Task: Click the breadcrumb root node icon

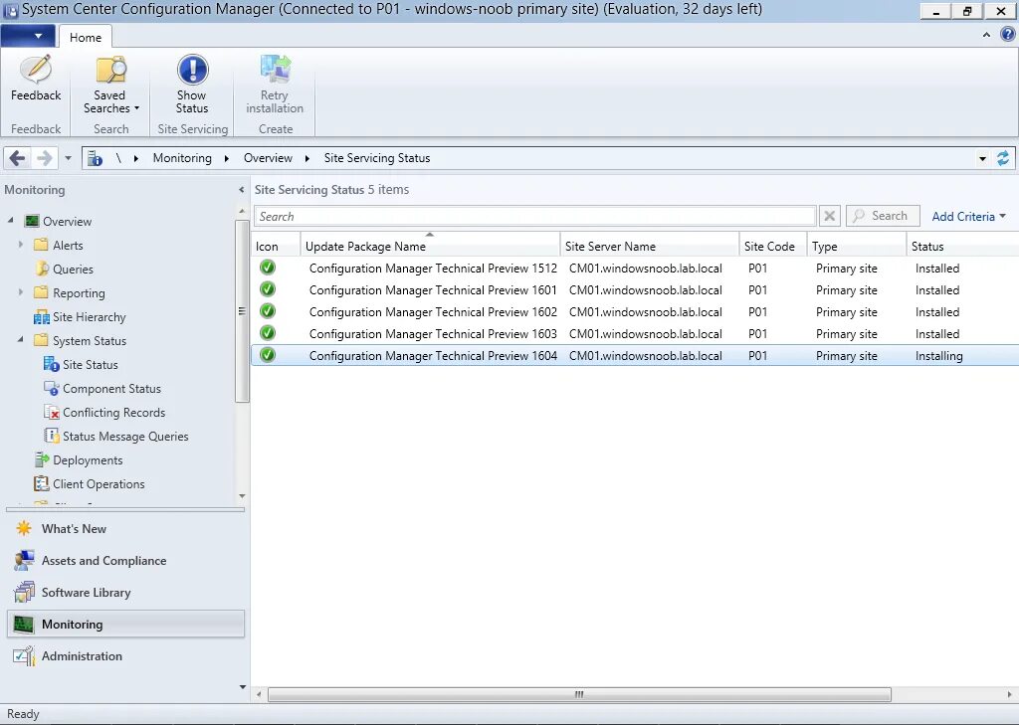Action: click(95, 158)
